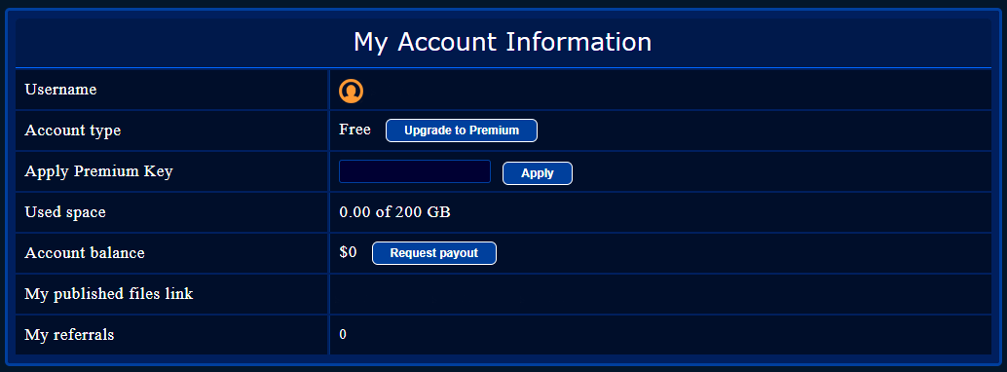Click the Free account type text
The height and width of the screenshot is (372, 1007).
click(x=354, y=130)
